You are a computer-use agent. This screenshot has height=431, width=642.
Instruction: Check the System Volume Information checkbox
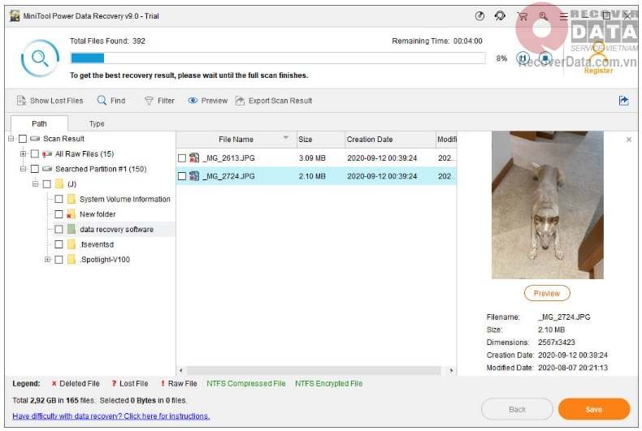[x=59, y=199]
